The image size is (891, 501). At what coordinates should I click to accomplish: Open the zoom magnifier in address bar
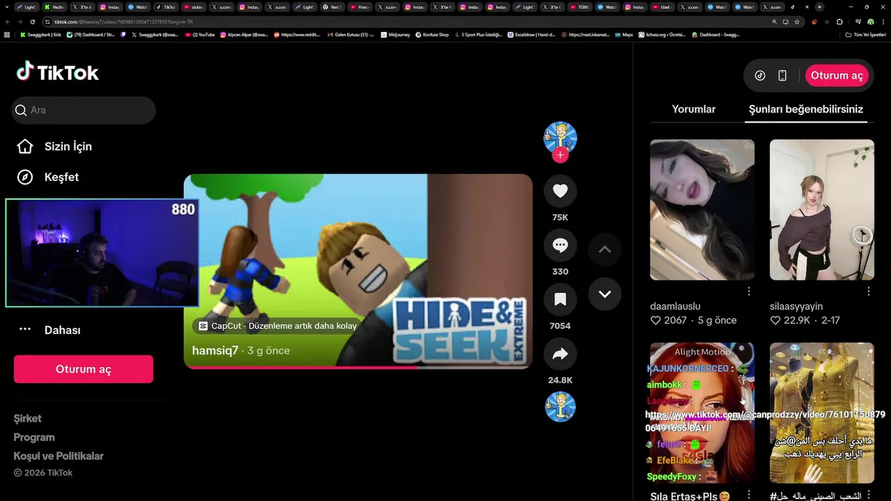(775, 22)
